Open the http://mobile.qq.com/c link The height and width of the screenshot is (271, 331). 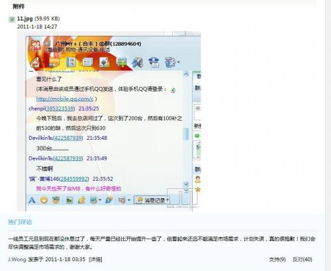pos(65,99)
